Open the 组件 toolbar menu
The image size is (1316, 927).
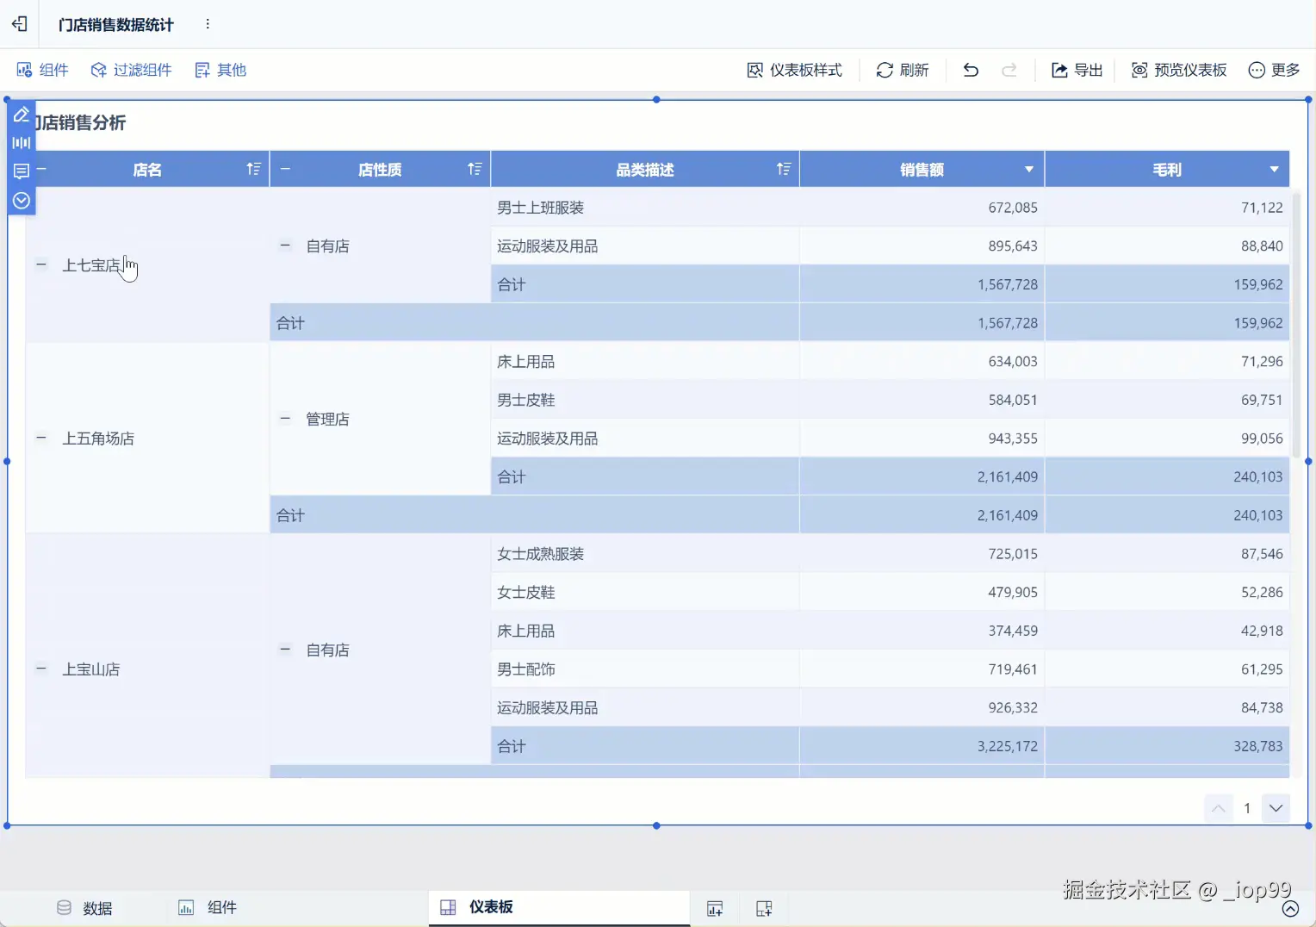[x=42, y=70]
